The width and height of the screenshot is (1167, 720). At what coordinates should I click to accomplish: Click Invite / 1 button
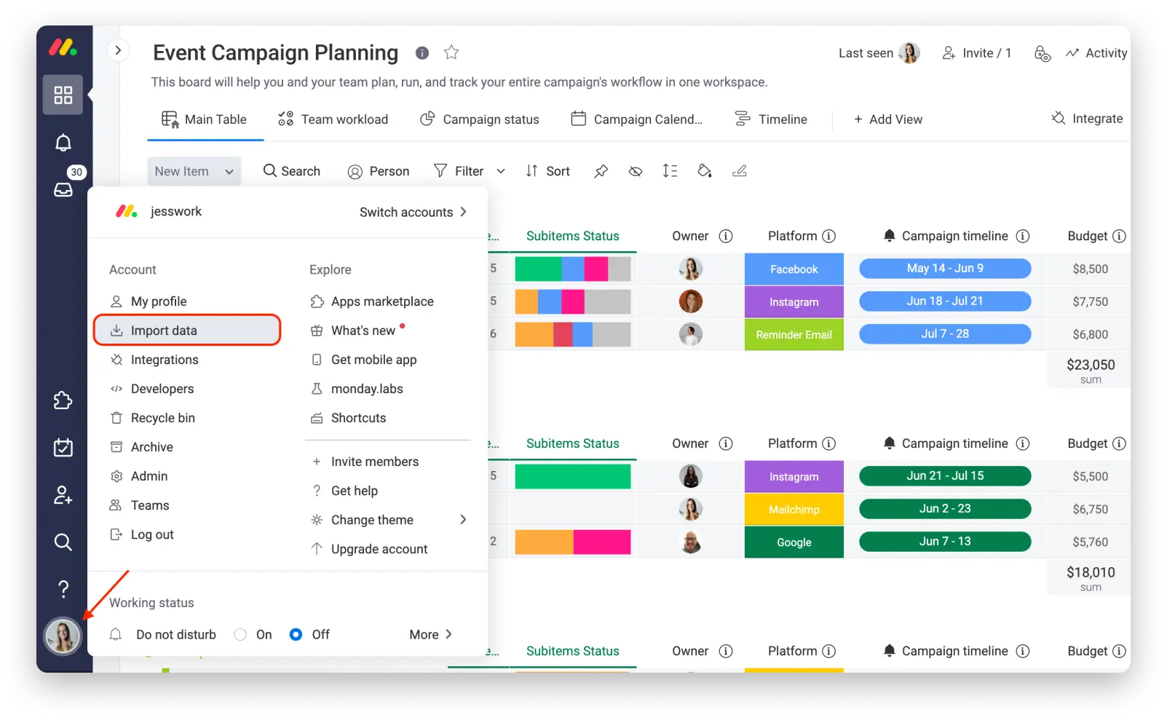point(976,53)
